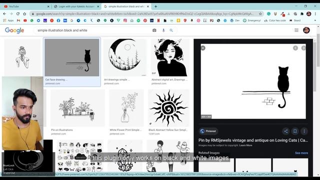The image size is (320, 180).
Task: Open preview panel more options dots
Action: (x=304, y=131)
